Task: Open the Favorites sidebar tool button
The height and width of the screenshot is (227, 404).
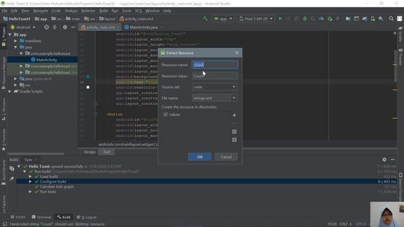Action: click(4, 140)
